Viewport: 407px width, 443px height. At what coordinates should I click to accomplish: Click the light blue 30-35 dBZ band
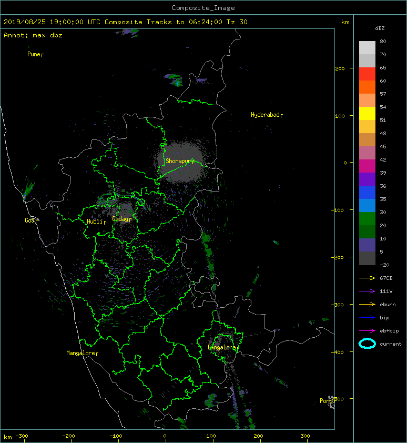pyautogui.click(x=367, y=206)
